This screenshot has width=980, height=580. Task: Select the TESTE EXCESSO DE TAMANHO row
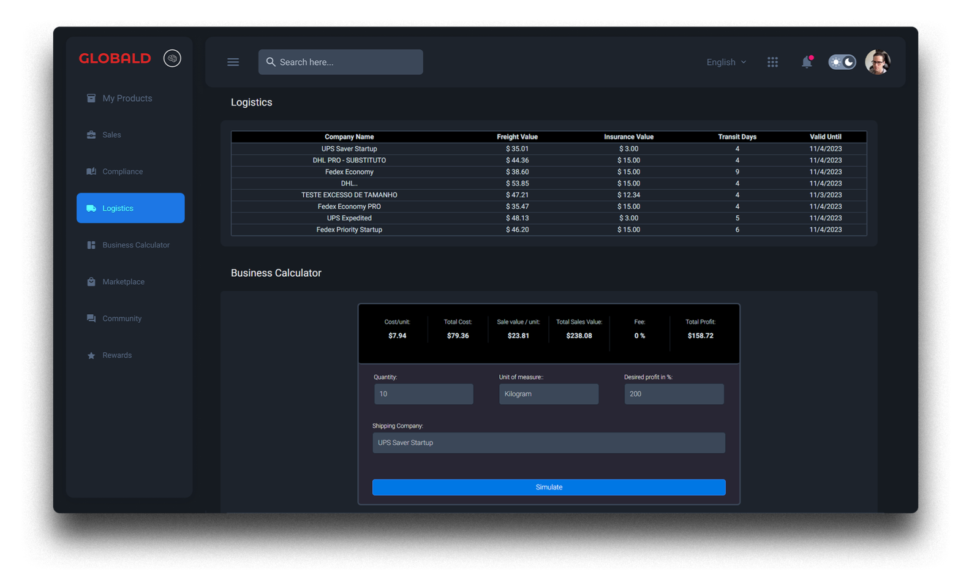pos(549,195)
